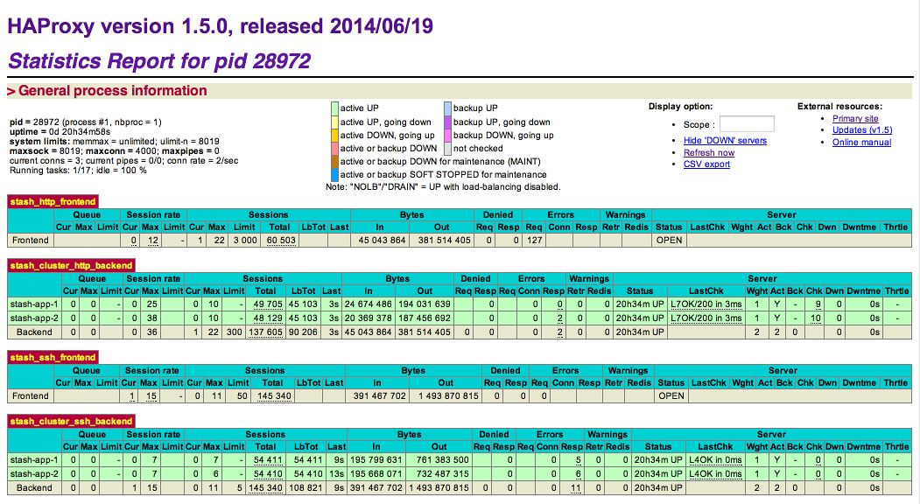Open the Hide 'DOWN' servers link
The image size is (920, 504).
click(725, 141)
